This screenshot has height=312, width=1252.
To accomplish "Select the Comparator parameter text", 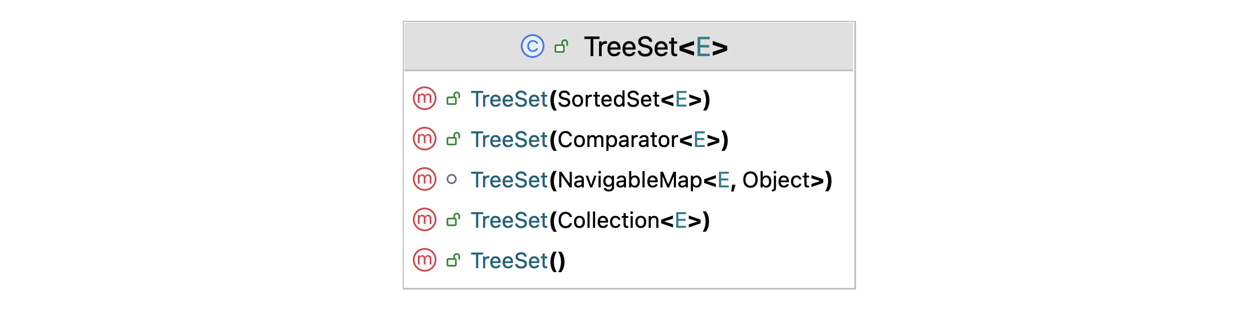I will [x=618, y=140].
